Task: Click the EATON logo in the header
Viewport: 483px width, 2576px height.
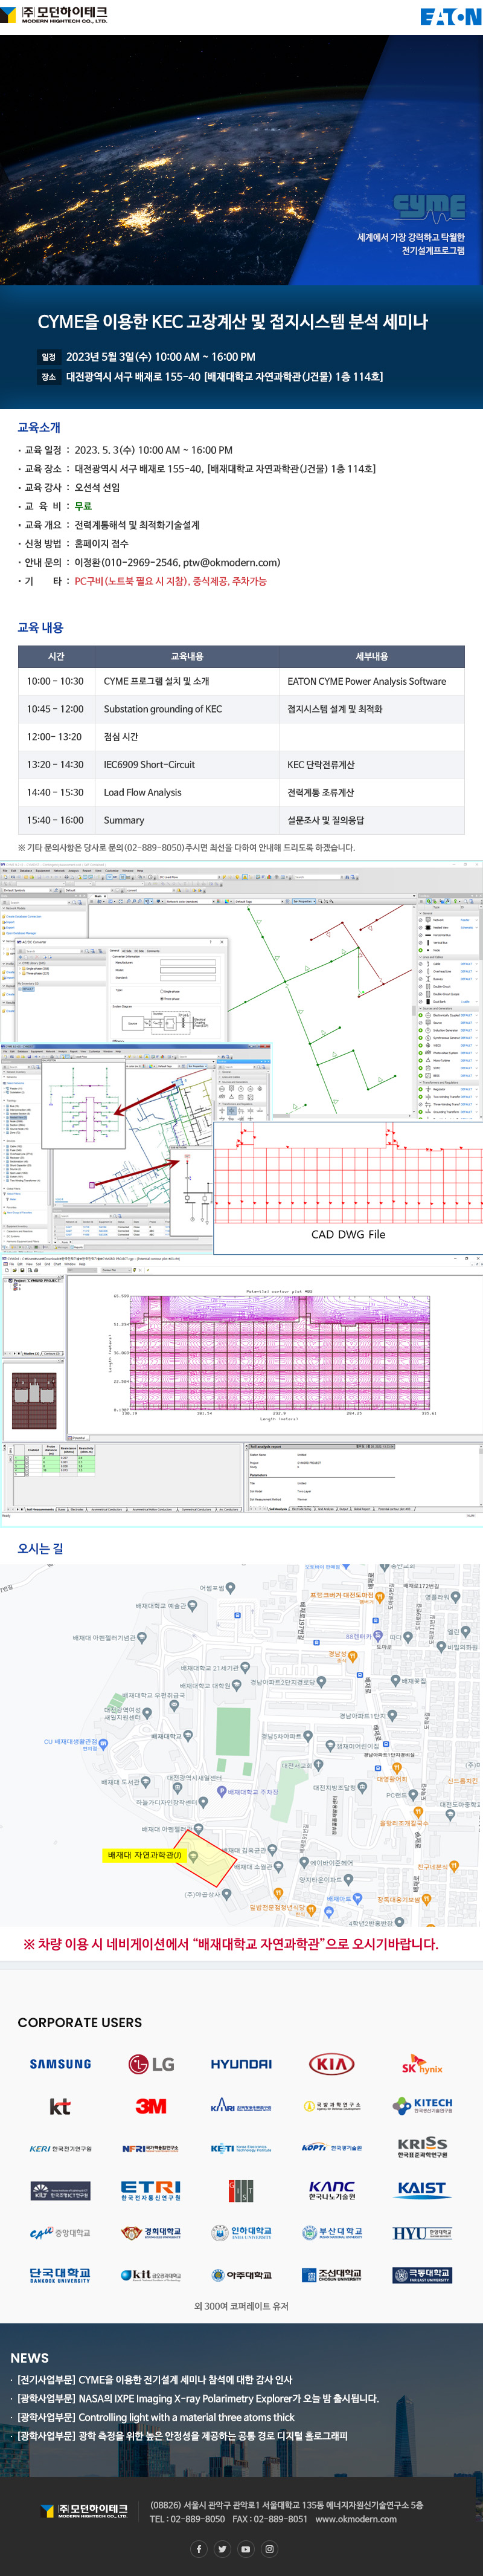Action: coord(450,17)
